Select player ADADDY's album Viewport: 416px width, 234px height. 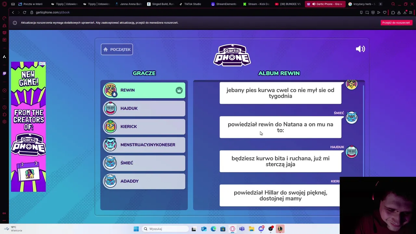[144, 181]
